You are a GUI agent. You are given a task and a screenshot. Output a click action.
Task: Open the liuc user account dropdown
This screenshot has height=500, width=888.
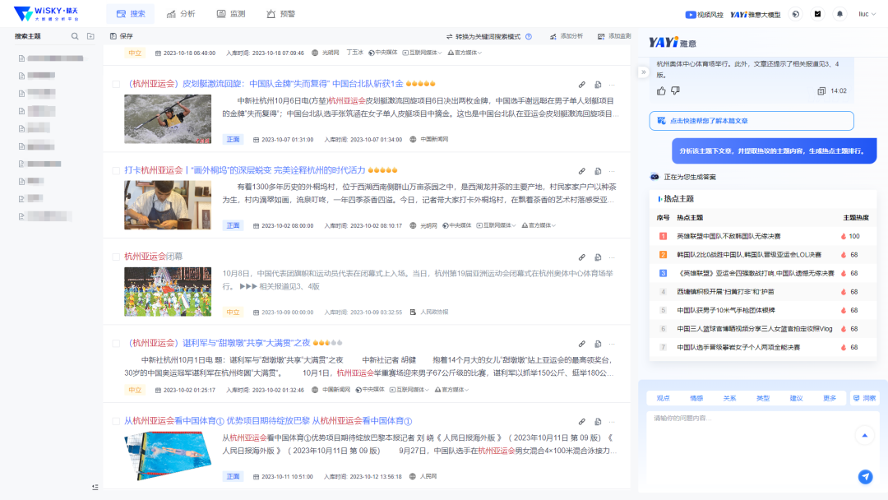pyautogui.click(x=867, y=14)
